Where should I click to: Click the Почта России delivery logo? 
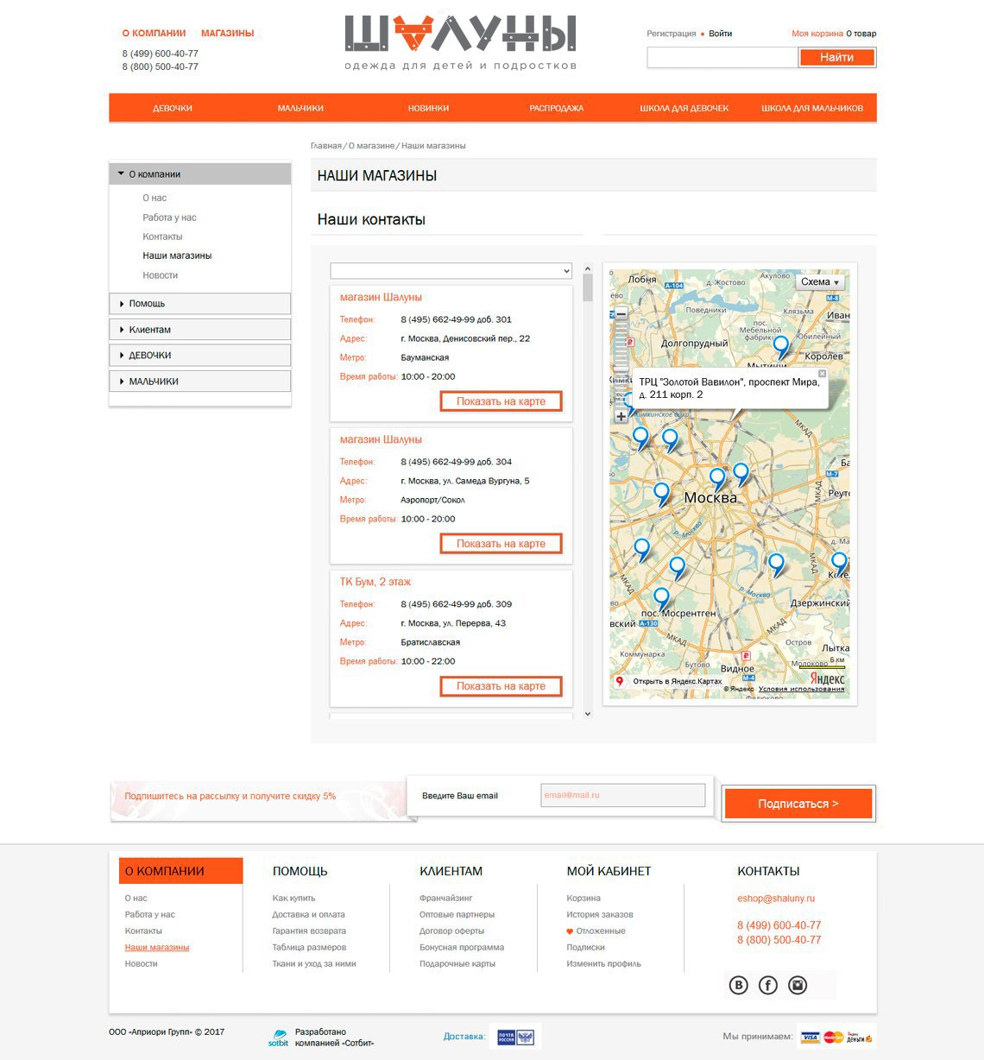515,1037
